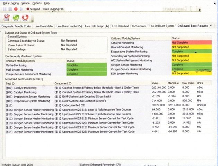Select the O2 Sensors tab
Image resolution: width=218 pixels, height=166 pixels.
[x=139, y=26]
